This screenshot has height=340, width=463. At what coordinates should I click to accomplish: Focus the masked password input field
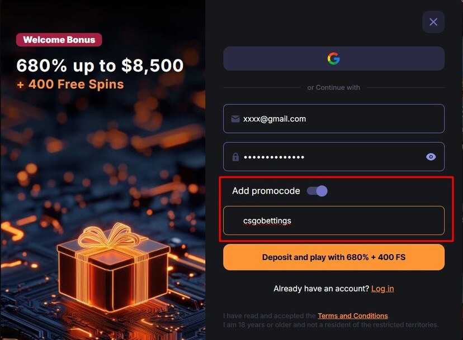click(330, 157)
